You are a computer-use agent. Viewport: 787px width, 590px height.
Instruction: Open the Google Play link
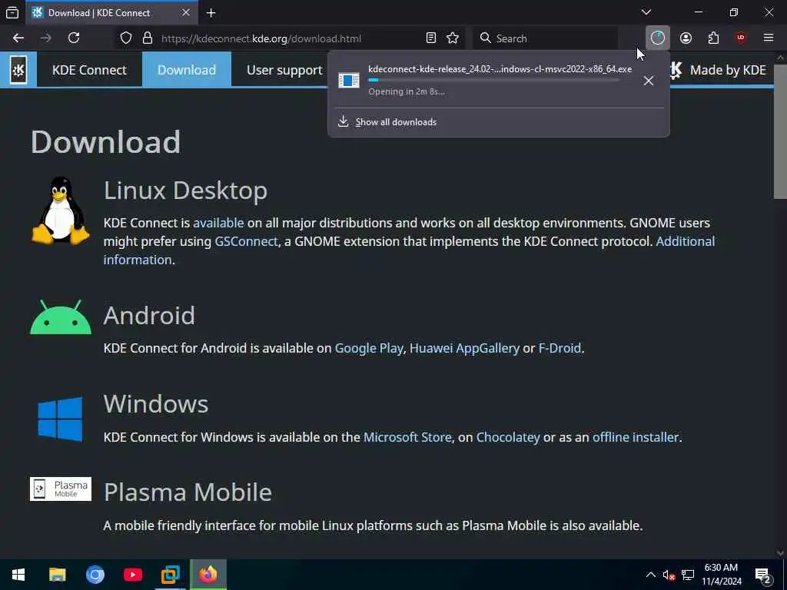click(x=369, y=348)
